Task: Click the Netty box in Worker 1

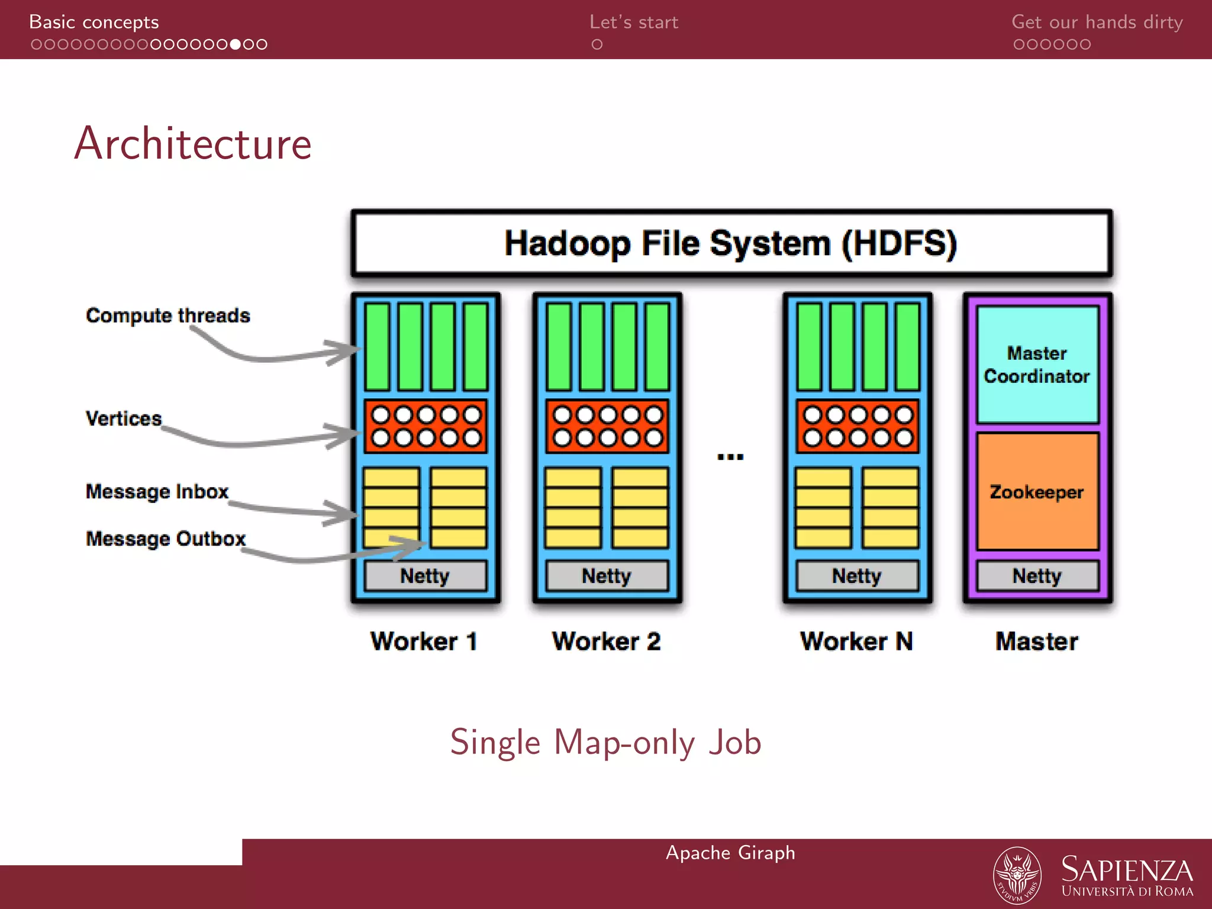Action: 425,576
